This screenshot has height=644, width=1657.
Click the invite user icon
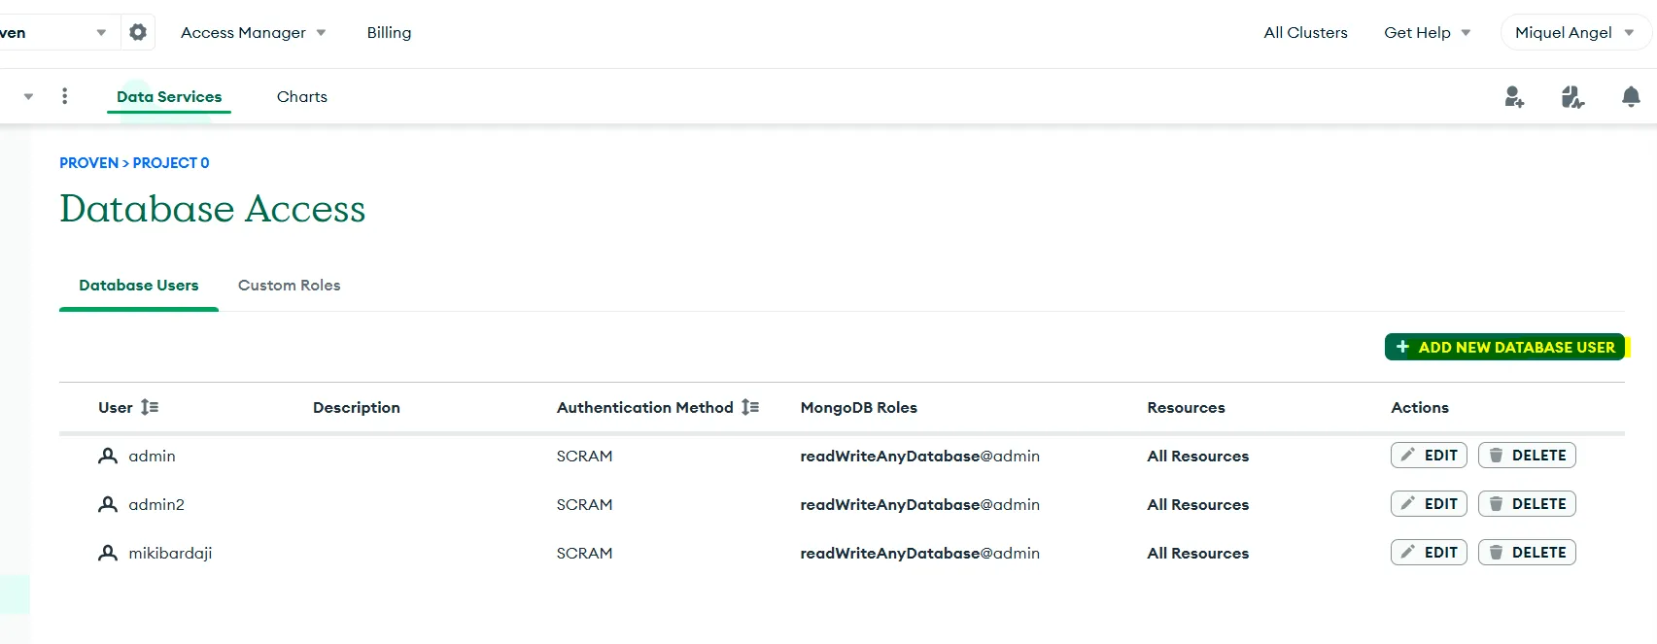1514,96
